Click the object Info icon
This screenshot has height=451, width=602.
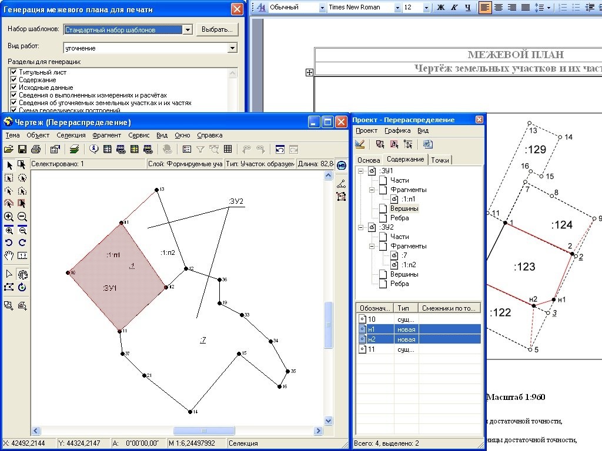(x=93, y=149)
